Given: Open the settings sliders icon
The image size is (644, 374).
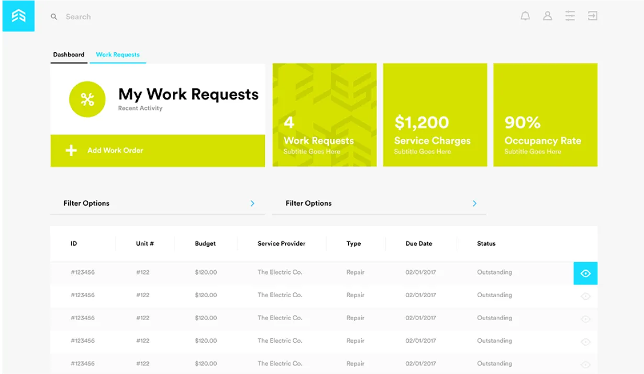Looking at the screenshot, I should coord(570,16).
